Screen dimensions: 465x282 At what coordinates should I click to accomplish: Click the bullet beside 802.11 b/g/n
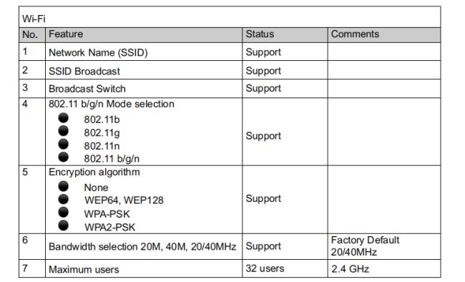click(63, 157)
